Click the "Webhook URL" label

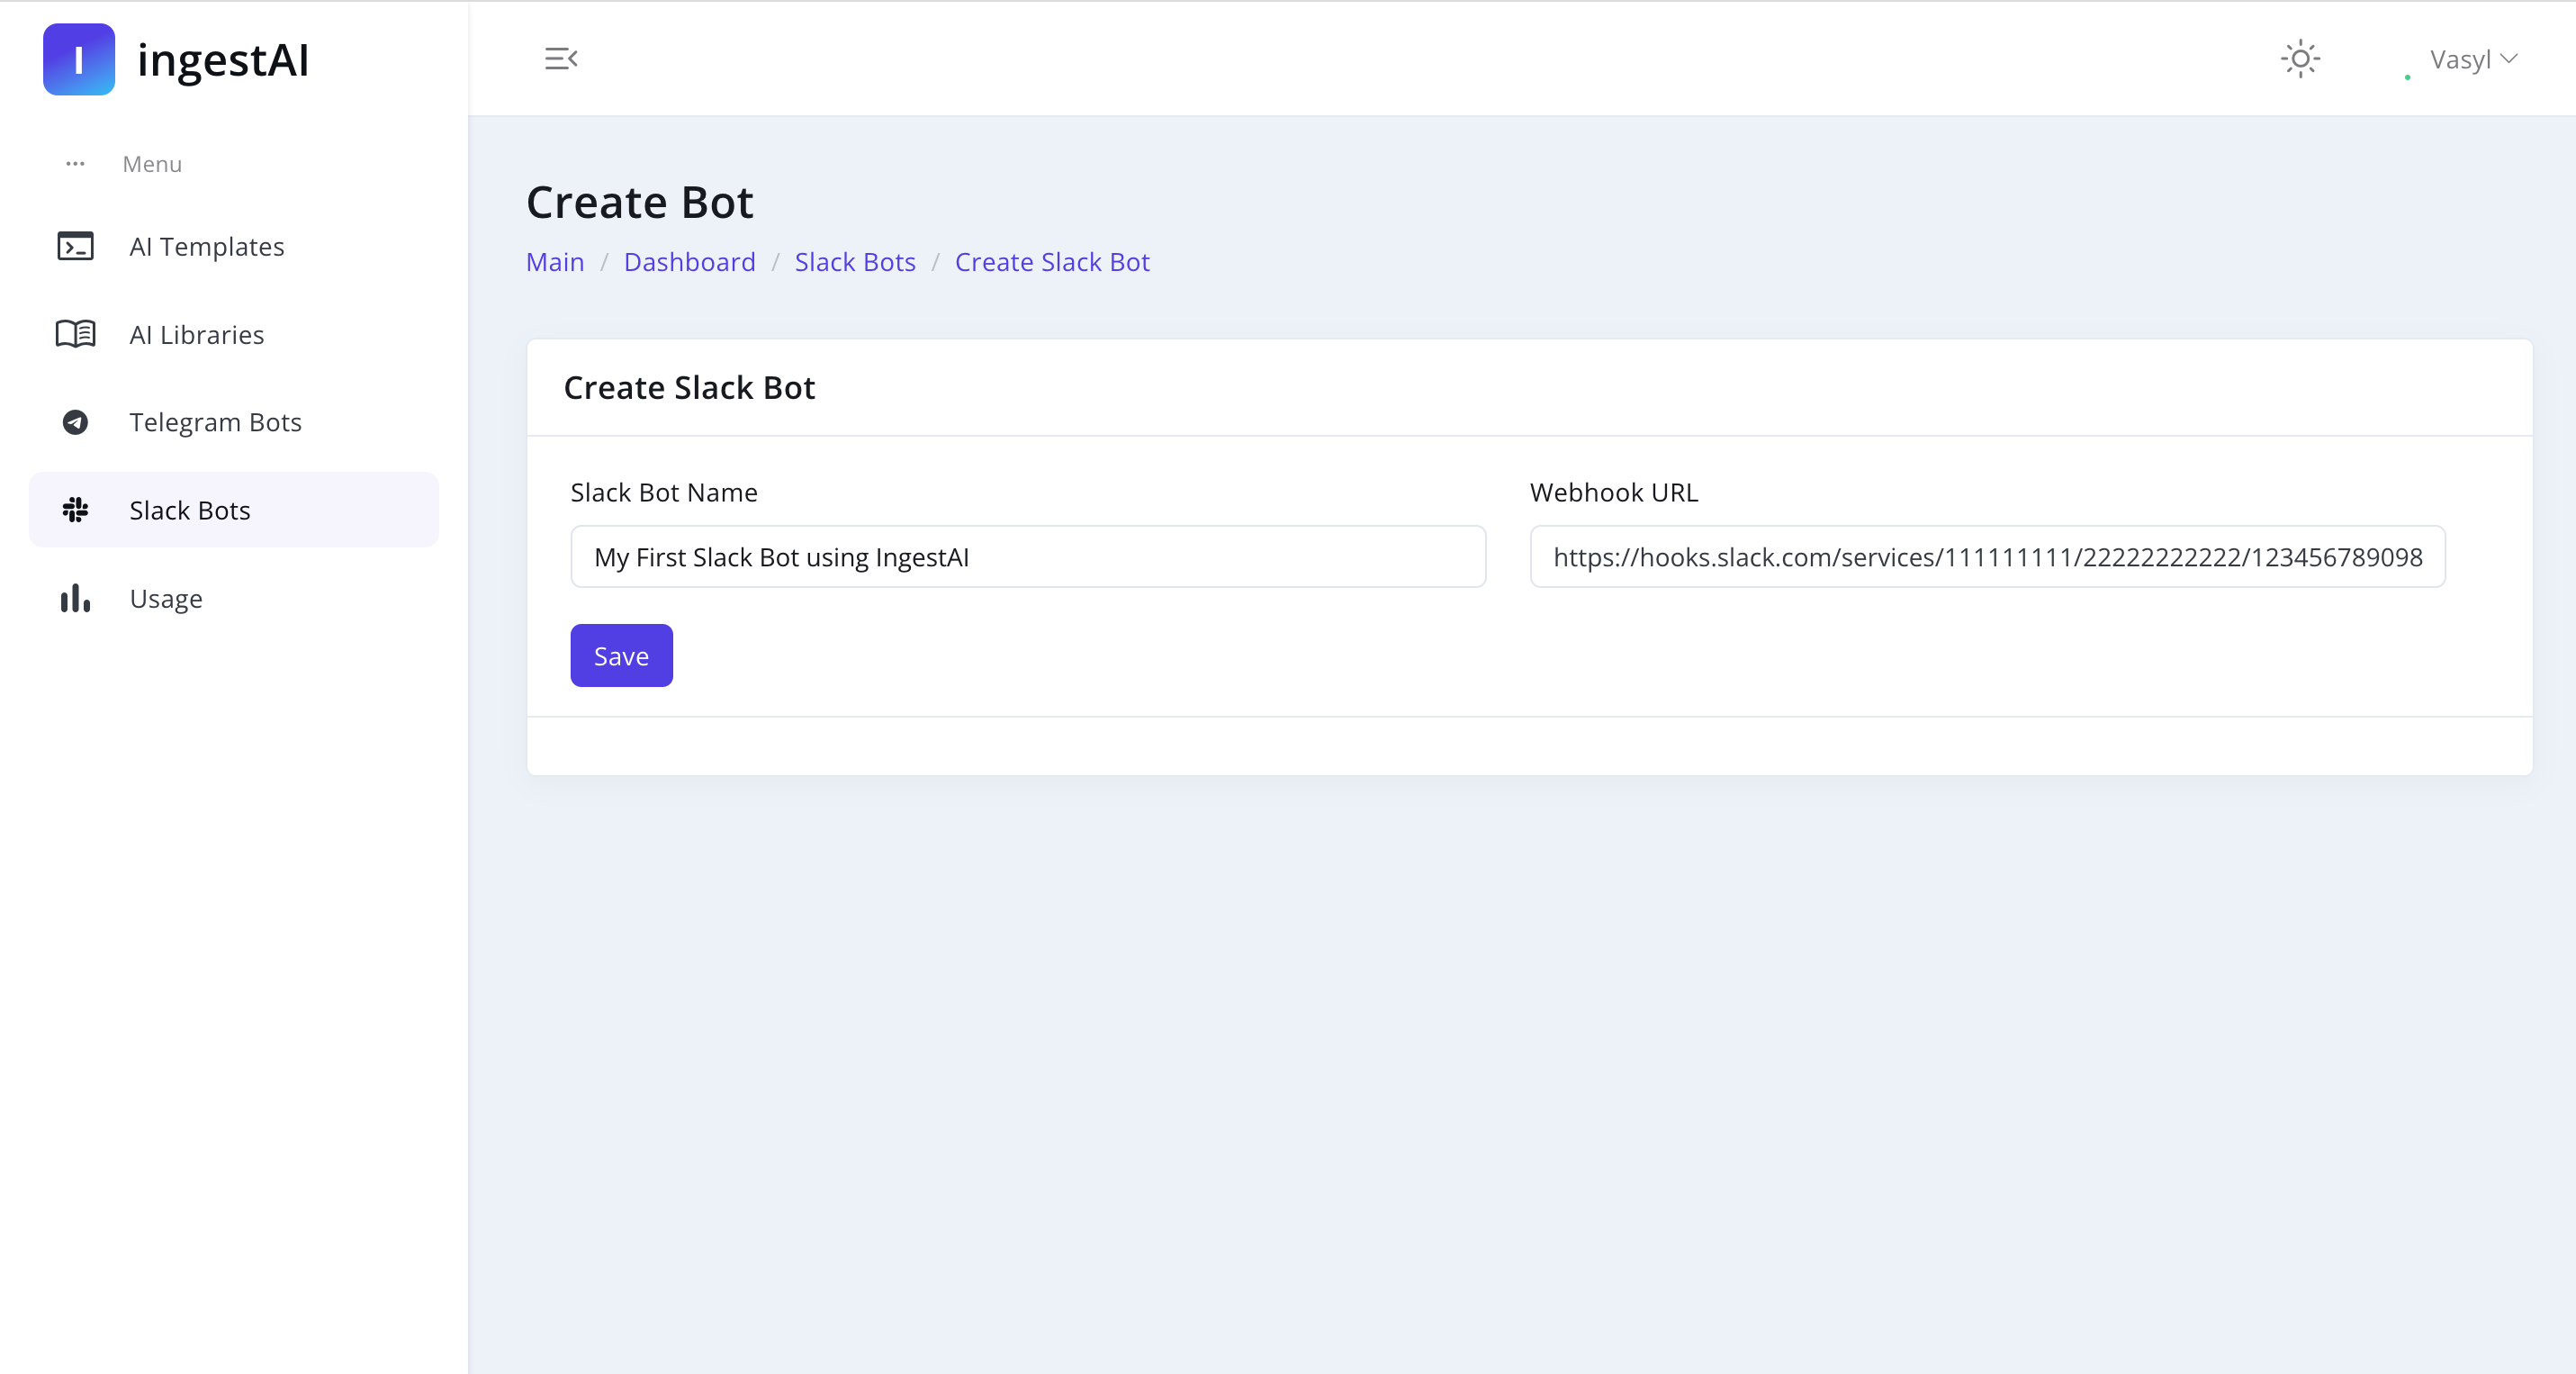[1614, 493]
